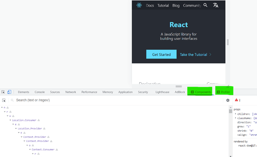This screenshot has width=257, height=157.
Task: Toggle the device toolbar icon
Action: [9, 92]
